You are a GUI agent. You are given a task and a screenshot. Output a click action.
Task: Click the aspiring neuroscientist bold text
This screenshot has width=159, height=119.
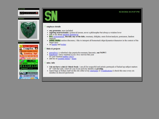tap(59, 33)
